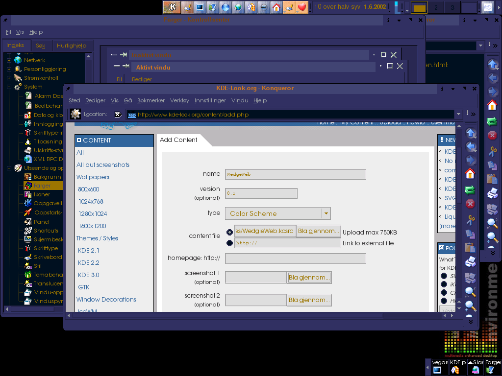The width and height of the screenshot is (502, 376).
Task: Collapse Utseende og oppførsel tree node
Action: coord(9,168)
